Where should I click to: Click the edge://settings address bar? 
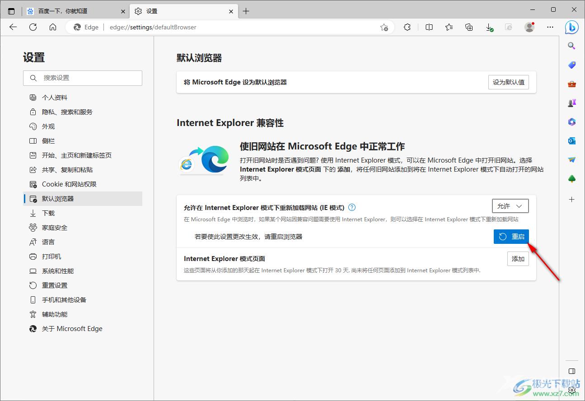tap(230, 27)
